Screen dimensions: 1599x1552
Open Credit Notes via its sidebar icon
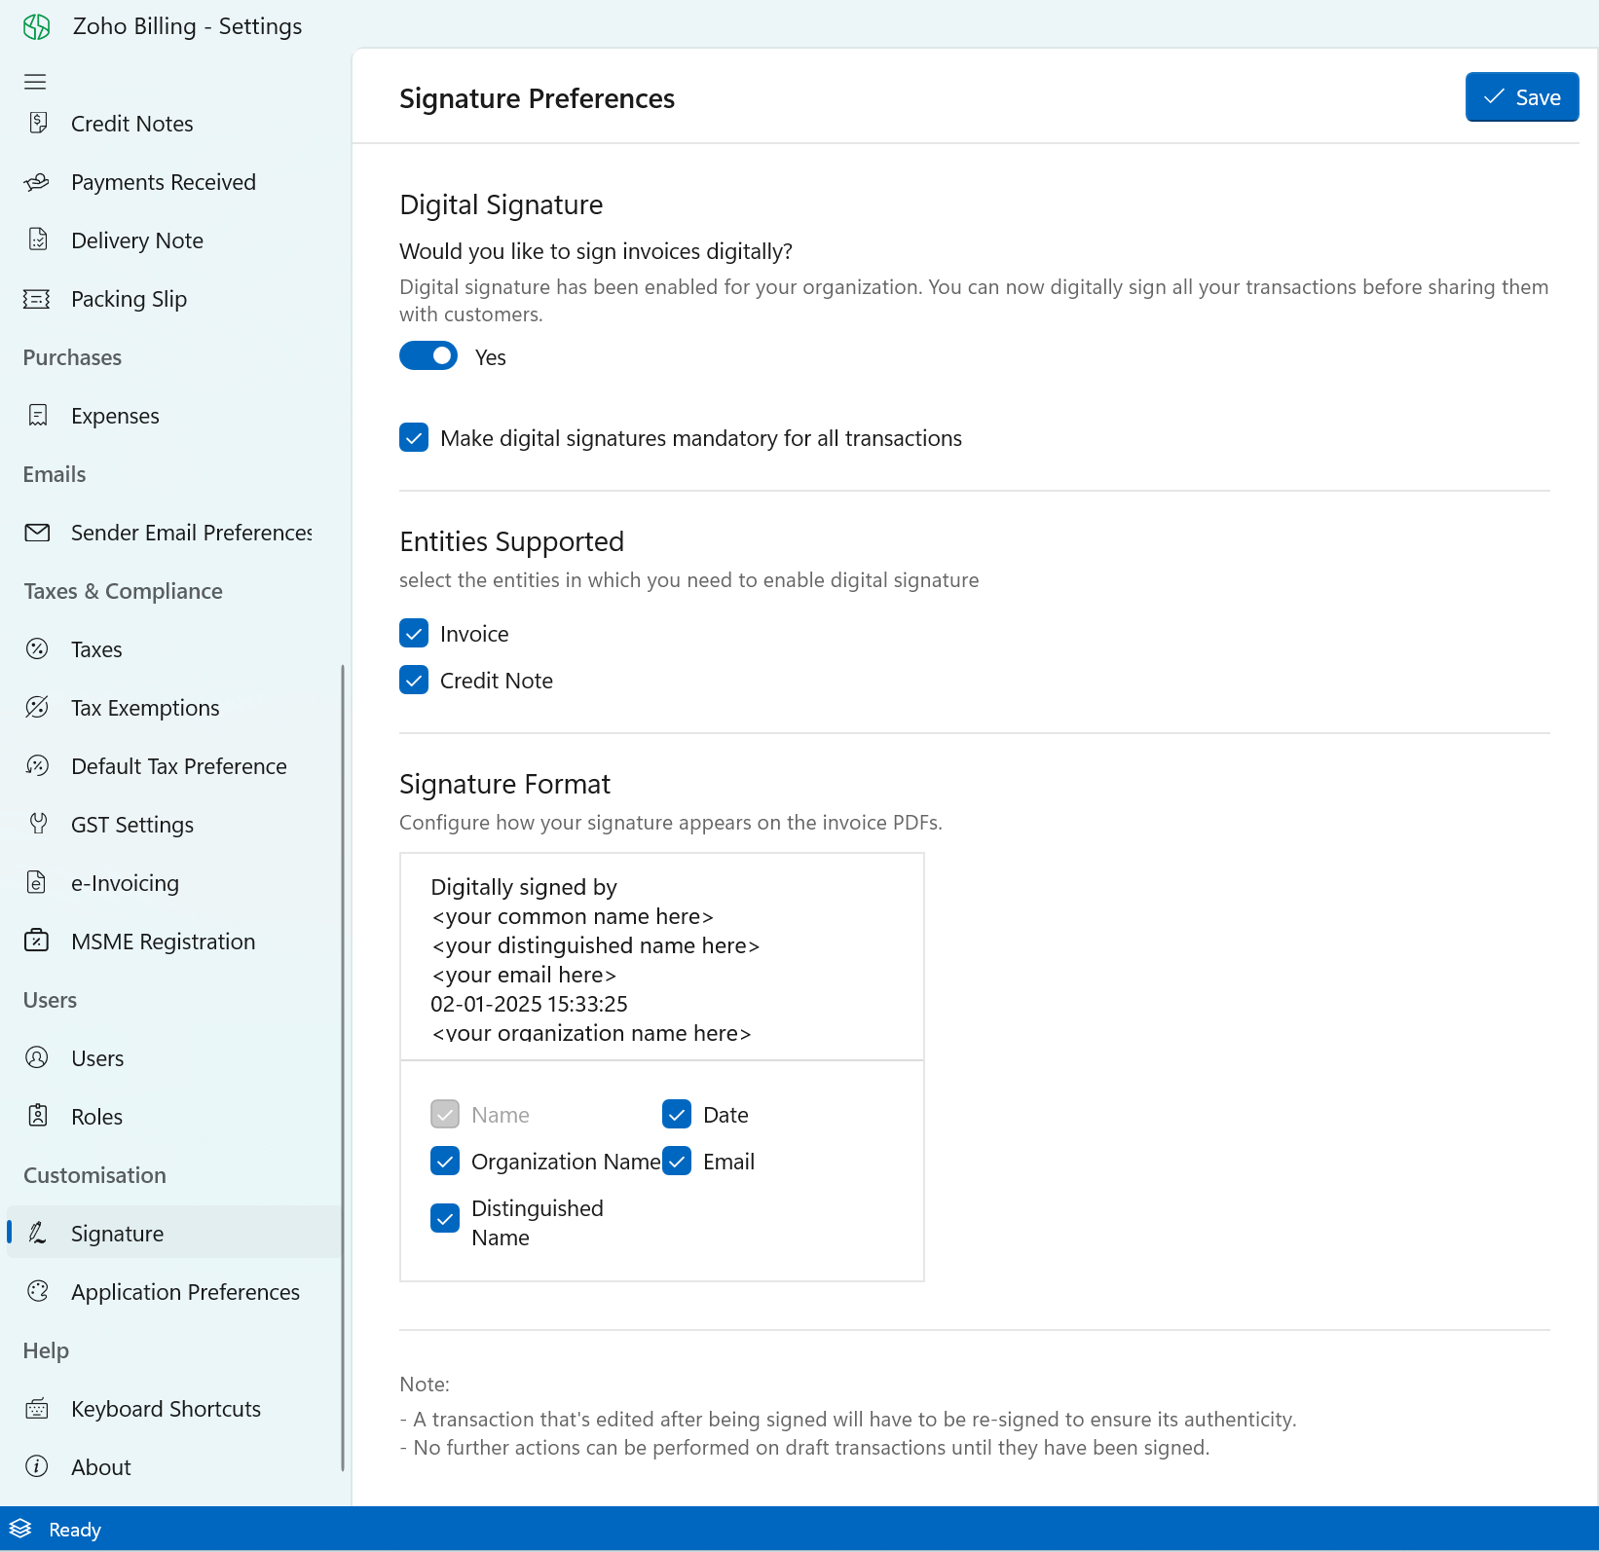point(38,123)
